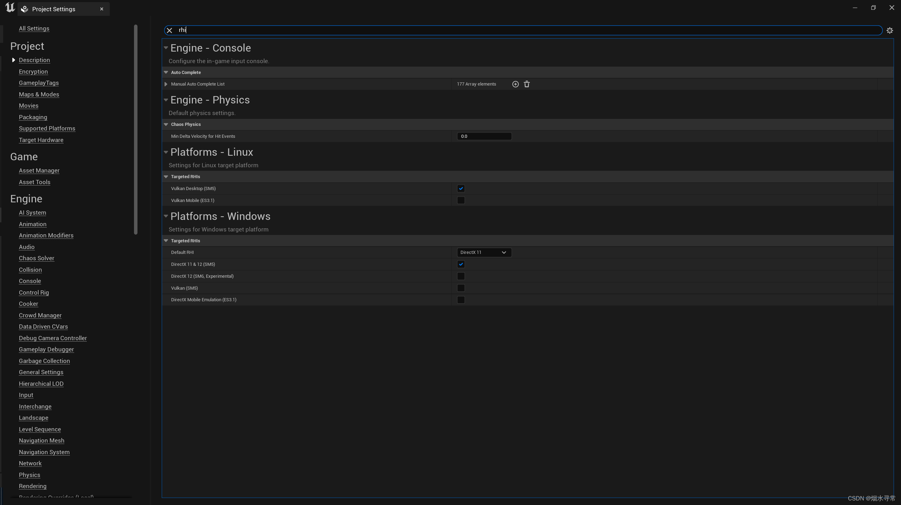This screenshot has height=505, width=901.
Task: Open the Rendering settings category
Action: [33, 486]
